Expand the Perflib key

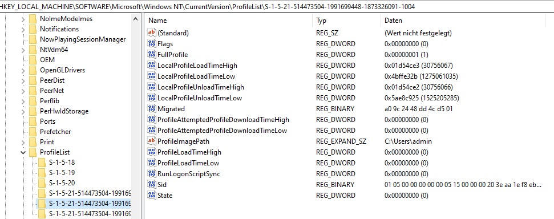point(23,101)
